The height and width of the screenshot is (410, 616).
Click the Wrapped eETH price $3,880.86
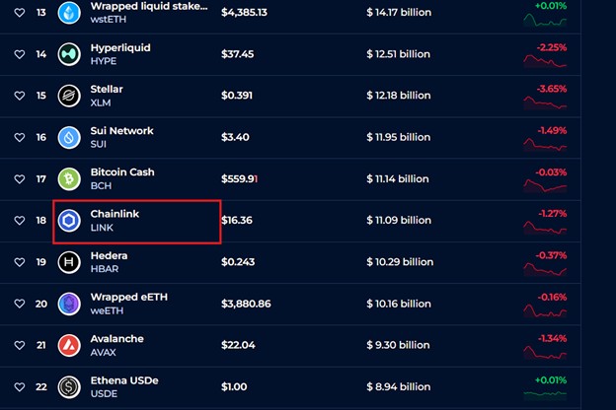246,304
